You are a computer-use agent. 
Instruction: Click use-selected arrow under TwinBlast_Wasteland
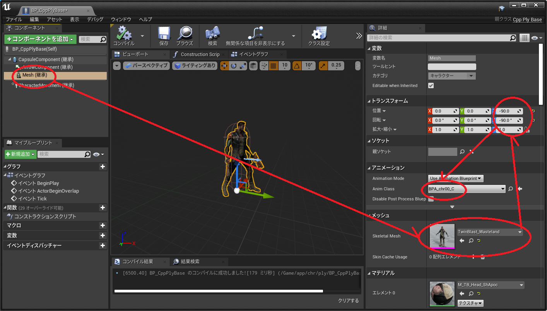(x=462, y=241)
